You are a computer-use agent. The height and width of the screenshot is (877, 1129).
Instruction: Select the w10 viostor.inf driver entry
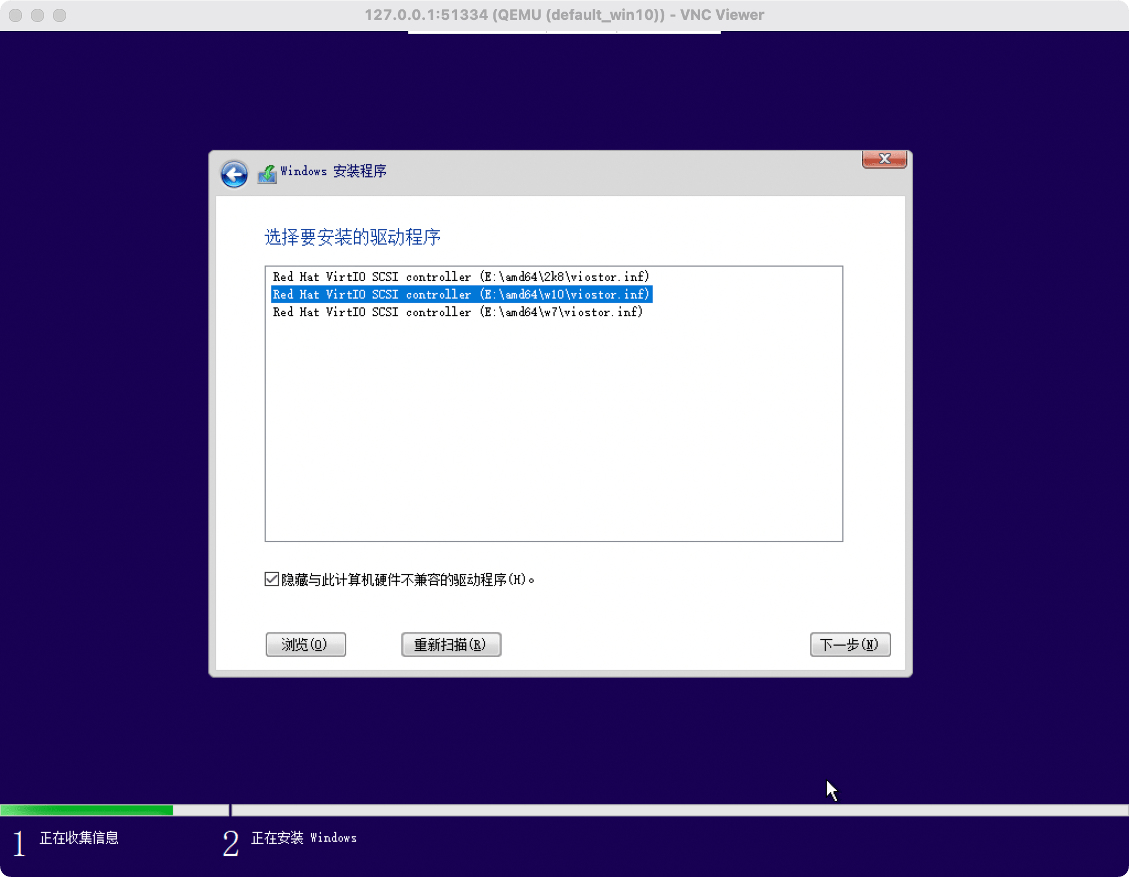tap(461, 294)
